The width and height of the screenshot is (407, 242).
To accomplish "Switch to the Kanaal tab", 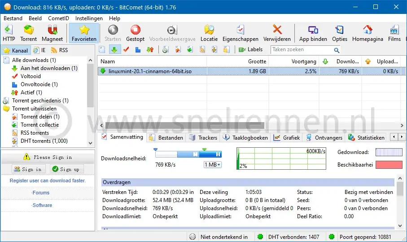I will pyautogui.click(x=16, y=50).
